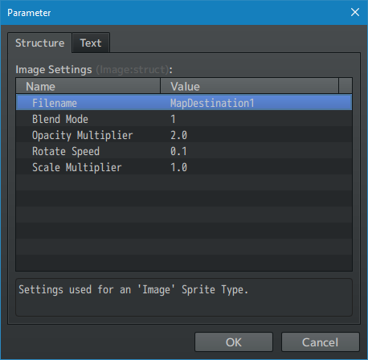Image resolution: width=368 pixels, height=360 pixels.
Task: Select the Rotate Speed row
Action: click(184, 151)
